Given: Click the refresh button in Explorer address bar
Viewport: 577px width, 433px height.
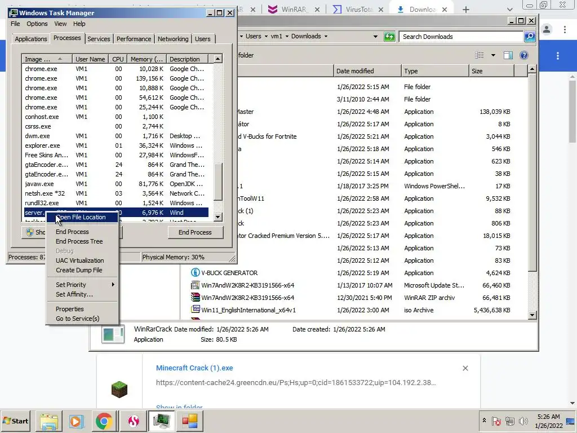Looking at the screenshot, I should tap(389, 37).
